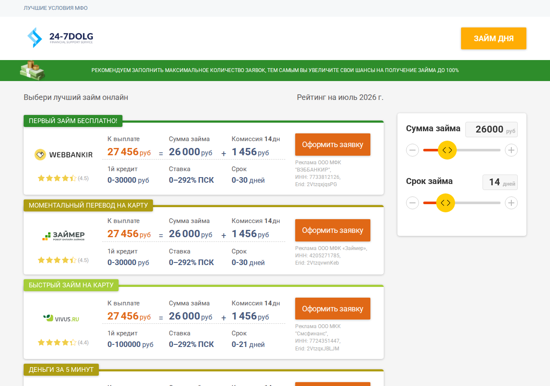Click Webbankir ad disclosure ИНН 7733812126
The height and width of the screenshot is (386, 550).
[318, 177]
